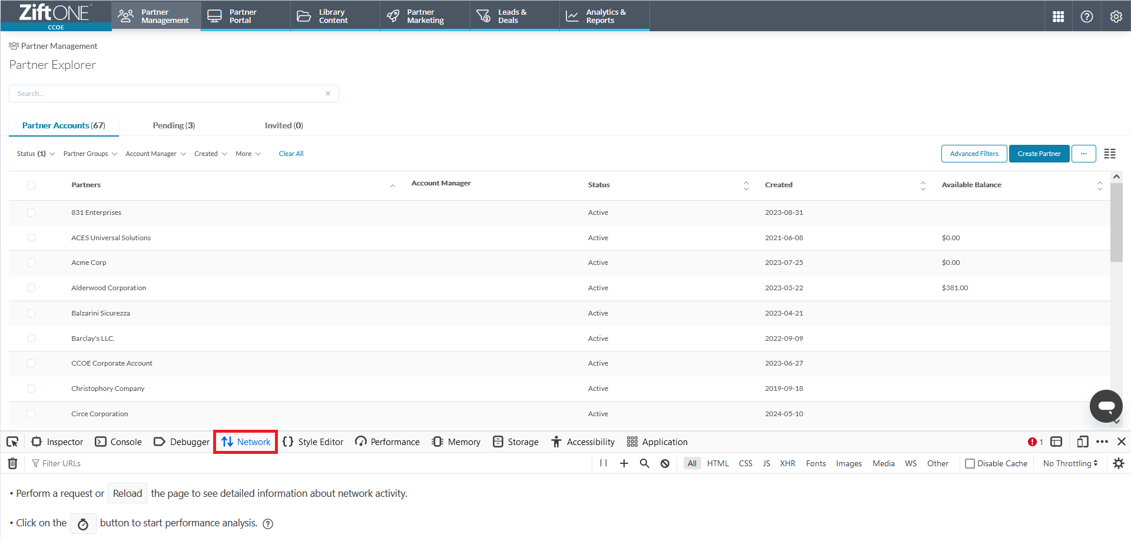Switch to column layout view icon
The width and height of the screenshot is (1131, 541).
(1110, 154)
